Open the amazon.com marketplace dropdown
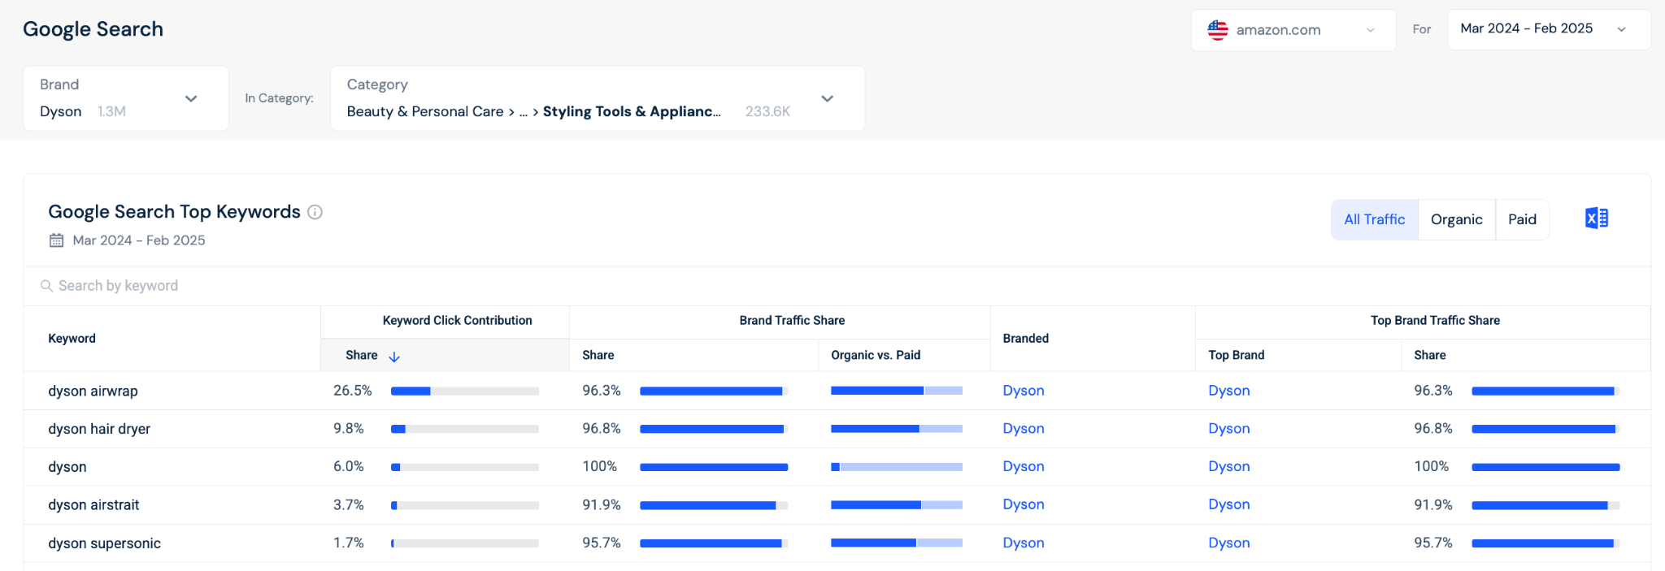This screenshot has width=1665, height=571. coord(1293,30)
